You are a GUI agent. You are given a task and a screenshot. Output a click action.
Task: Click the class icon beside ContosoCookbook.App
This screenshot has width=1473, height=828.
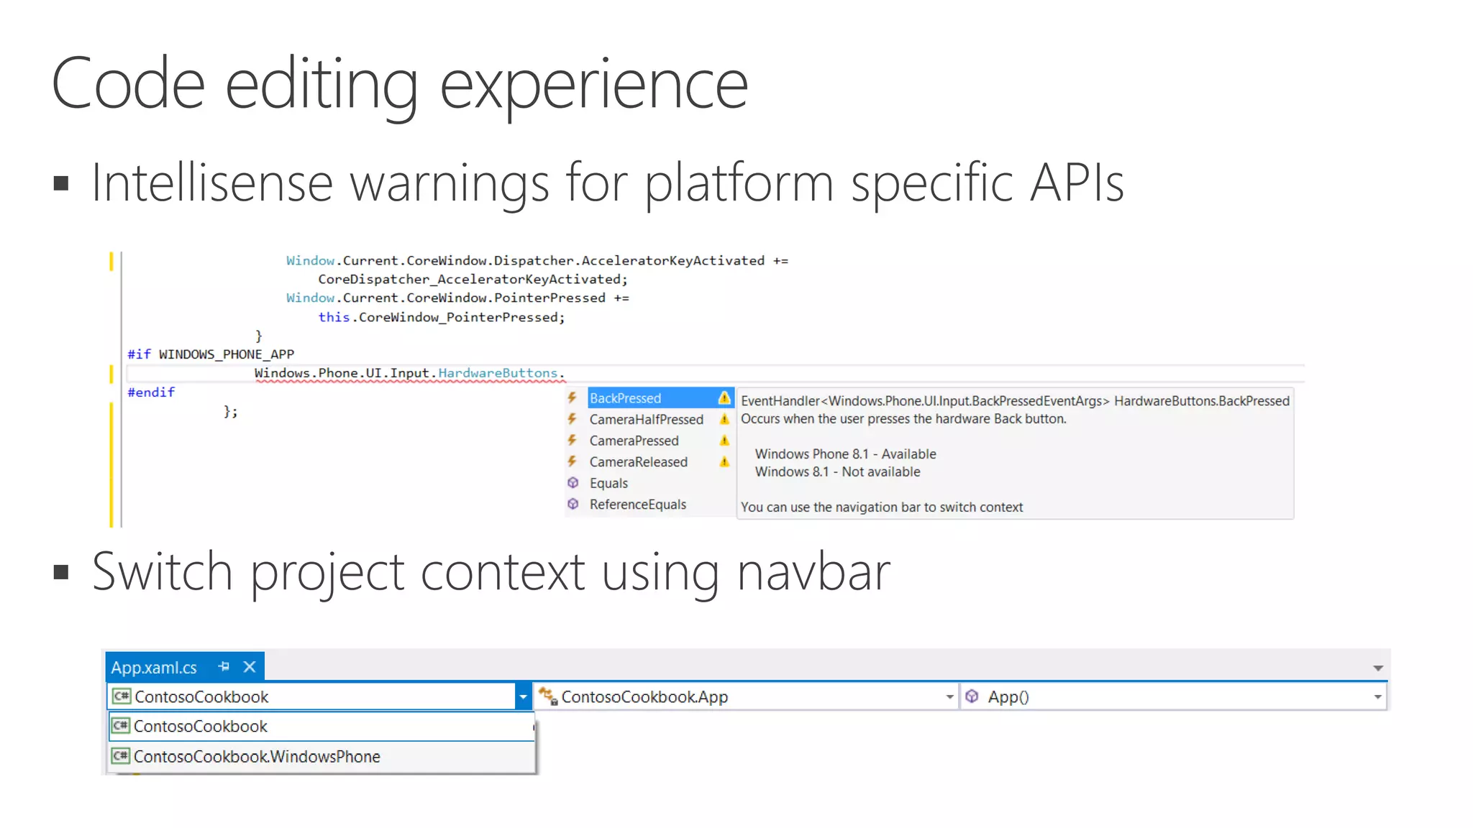coord(548,696)
